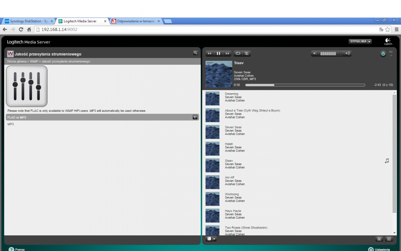Click the playlist scrollbar down arrow

pos(394,233)
